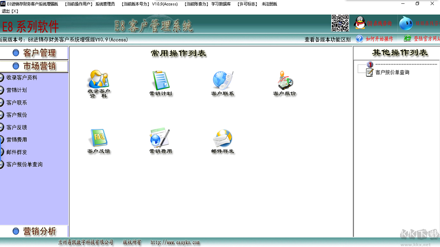Click the 版权所有 footer text
This screenshot has height=247, width=440.
pyautogui.click(x=132, y=242)
